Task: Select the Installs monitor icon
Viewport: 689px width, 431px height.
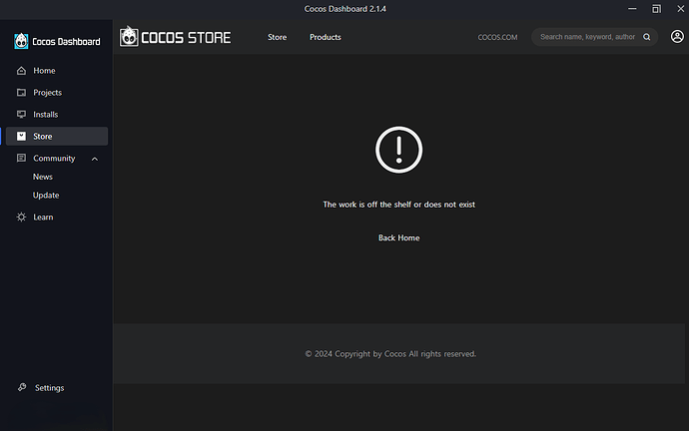Action: 21,115
